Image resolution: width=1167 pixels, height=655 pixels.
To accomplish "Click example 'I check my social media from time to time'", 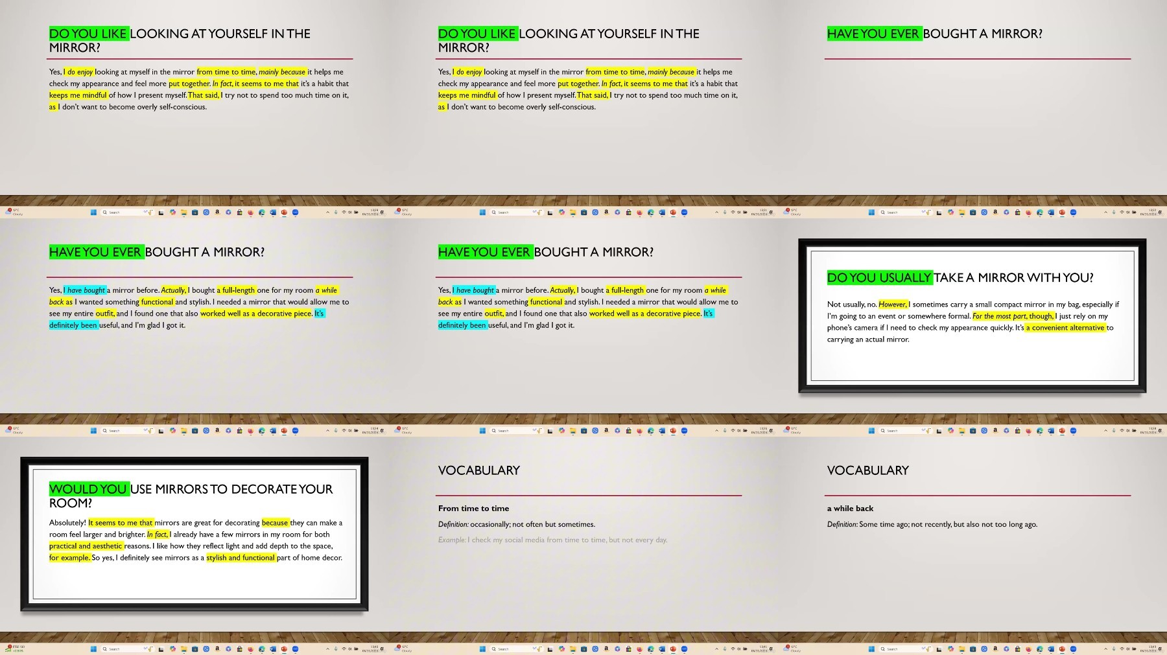I will click(x=537, y=540).
